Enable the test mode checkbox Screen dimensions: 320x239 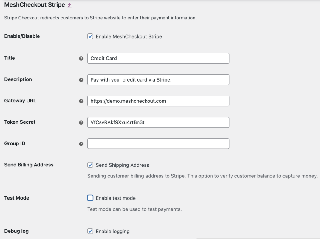point(90,198)
